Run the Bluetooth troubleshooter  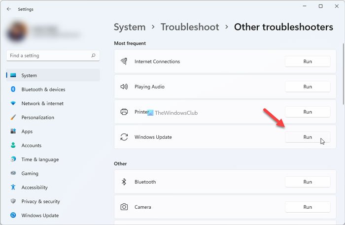point(308,182)
